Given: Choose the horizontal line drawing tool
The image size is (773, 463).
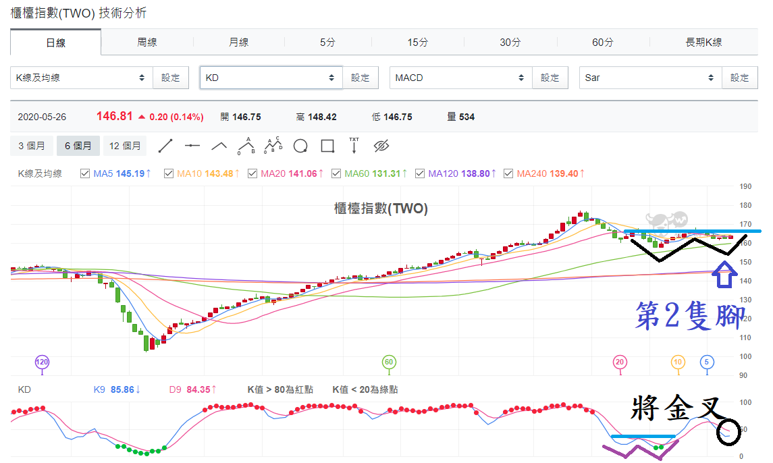Looking at the screenshot, I should 192,146.
